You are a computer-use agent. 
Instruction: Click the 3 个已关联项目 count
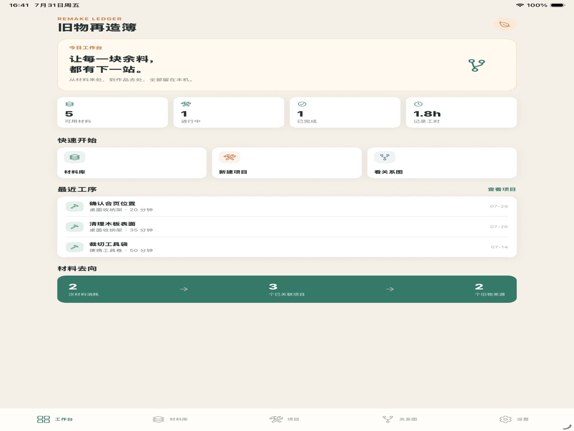click(273, 287)
